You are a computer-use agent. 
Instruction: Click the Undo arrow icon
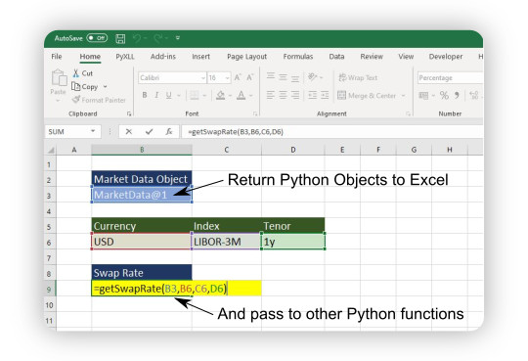click(136, 38)
